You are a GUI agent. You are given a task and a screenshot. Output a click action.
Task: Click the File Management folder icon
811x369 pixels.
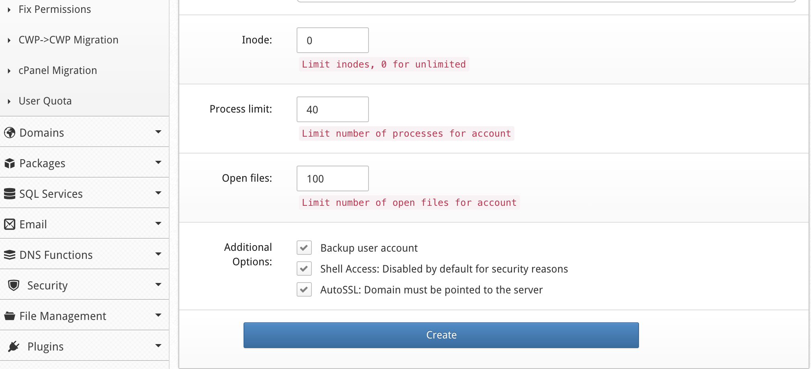[10, 316]
